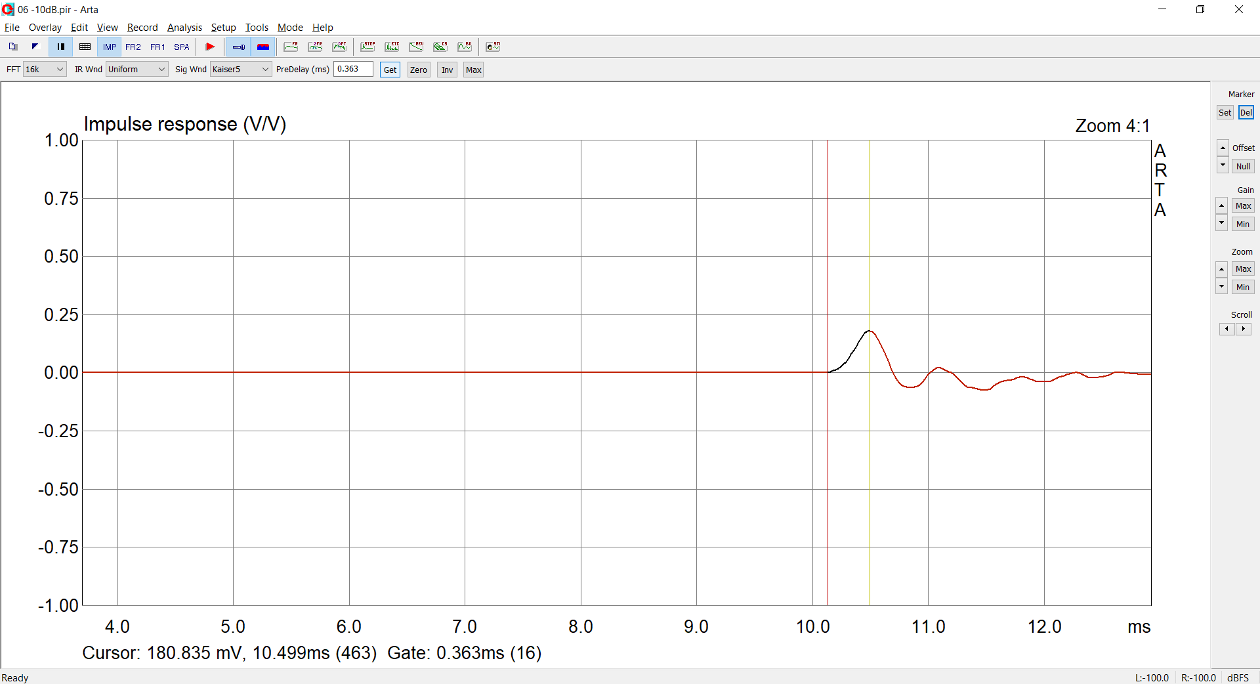The image size is (1260, 684).
Task: Click the red Record play icon
Action: (210, 47)
